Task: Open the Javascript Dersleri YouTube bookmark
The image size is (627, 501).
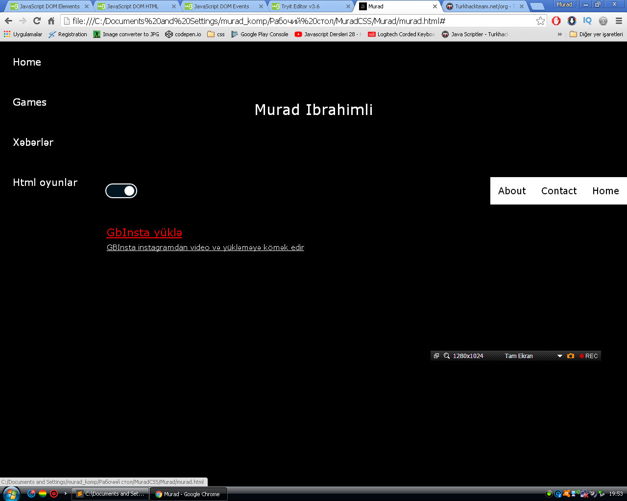Action: pos(328,34)
